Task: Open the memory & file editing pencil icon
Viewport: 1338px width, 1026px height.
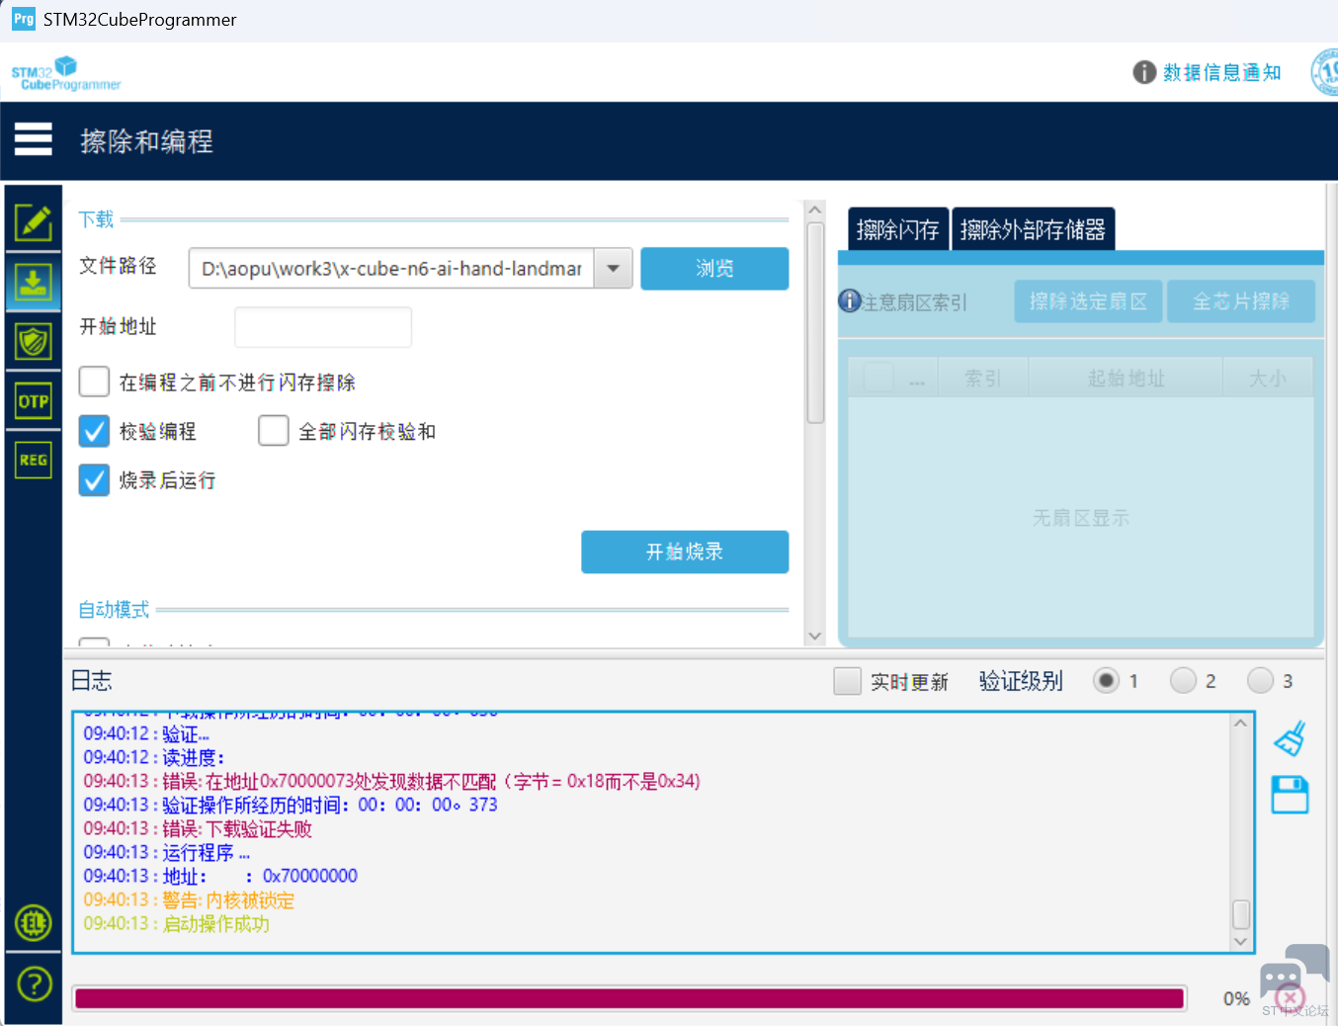Action: point(34,222)
